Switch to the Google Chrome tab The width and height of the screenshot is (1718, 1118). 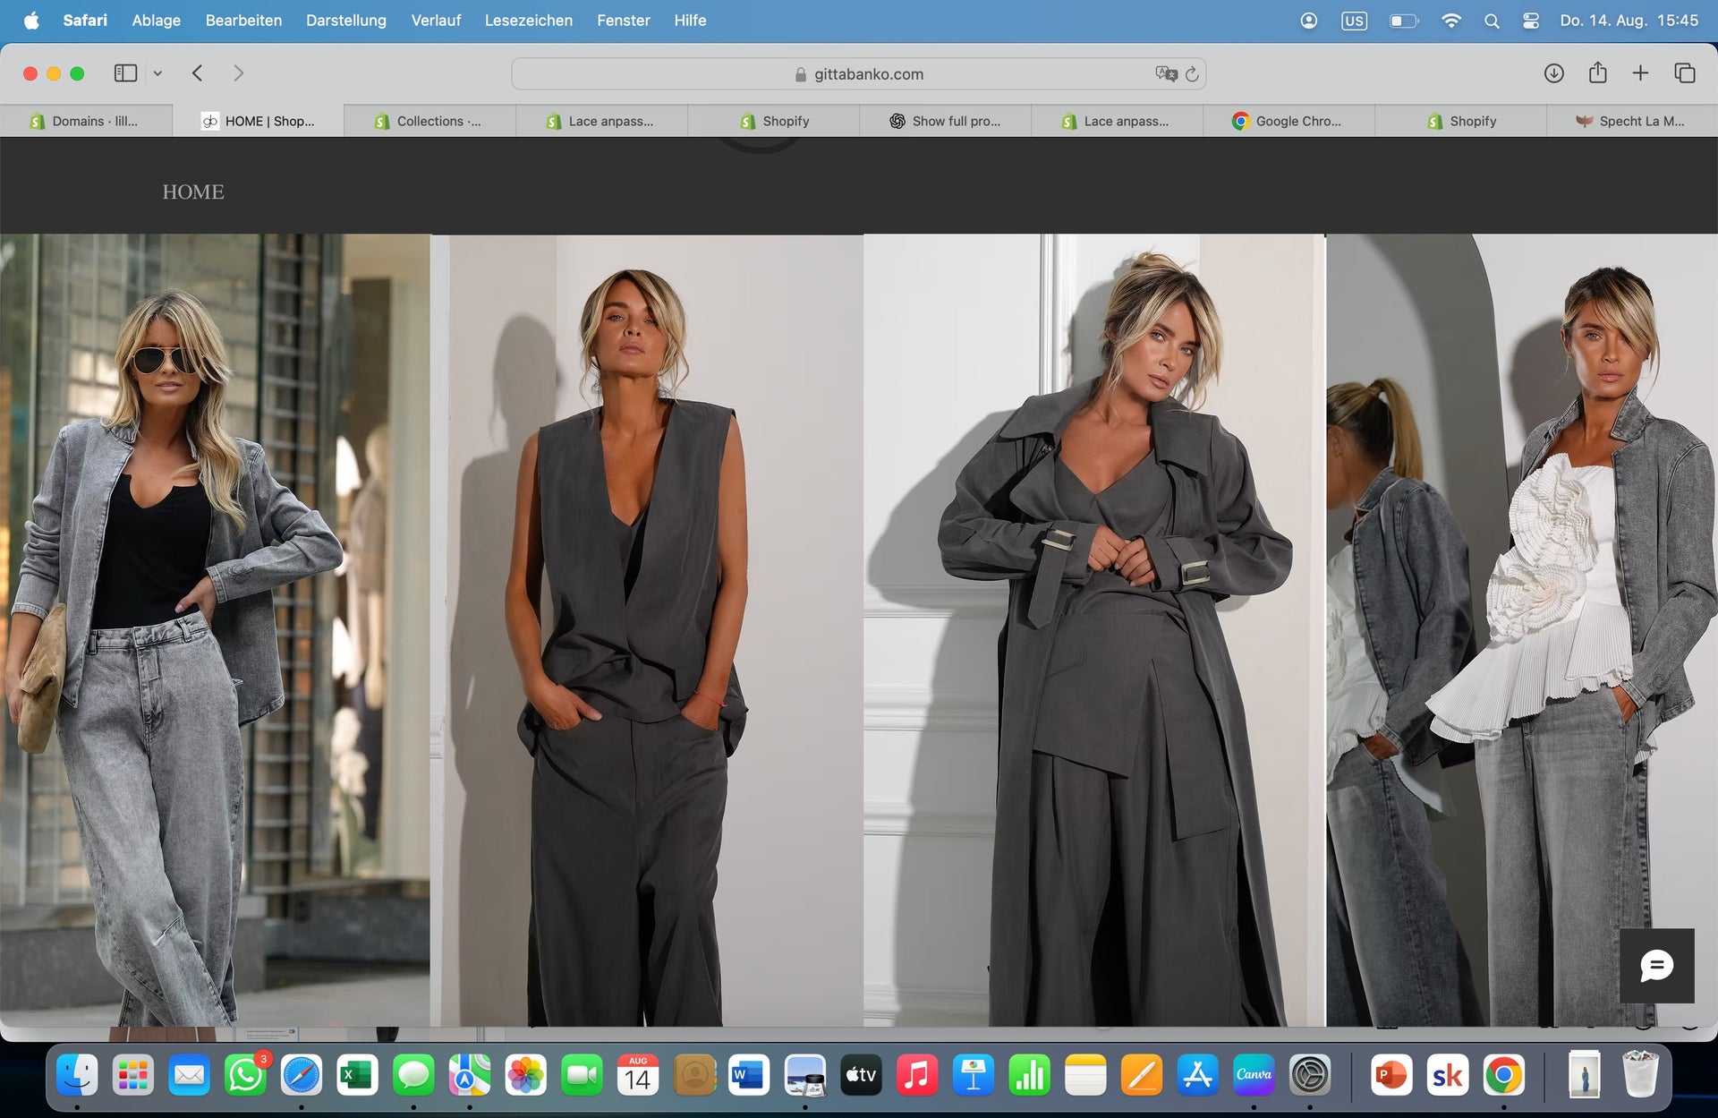(x=1288, y=121)
